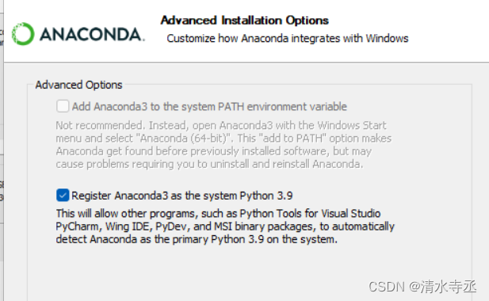Click the Customize how Anaconda integrates subtitle

[x=288, y=38]
